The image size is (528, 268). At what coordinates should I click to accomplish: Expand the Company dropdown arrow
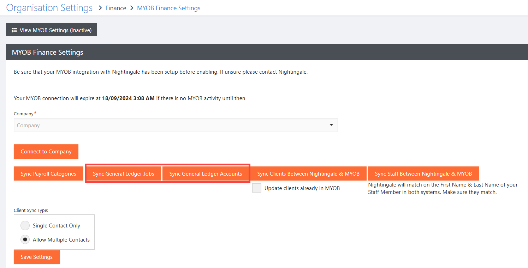pos(331,125)
